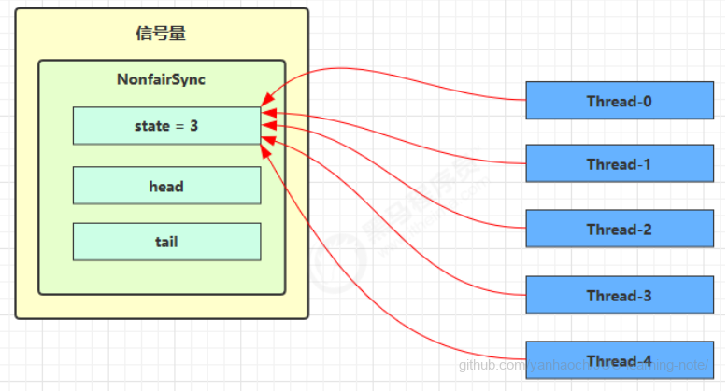Click green NonfairSync container below tail box
Viewport: 728px width, 391px height.
click(x=161, y=278)
